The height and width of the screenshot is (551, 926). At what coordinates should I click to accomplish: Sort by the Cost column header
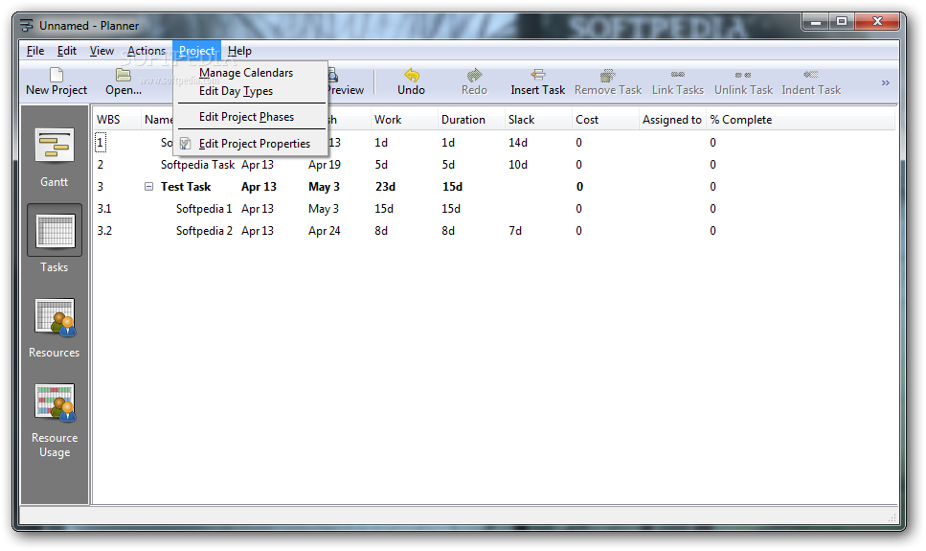605,120
